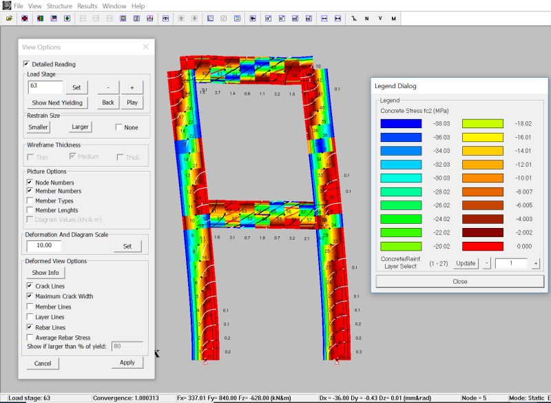Uncheck Node Numbers option

(30, 182)
